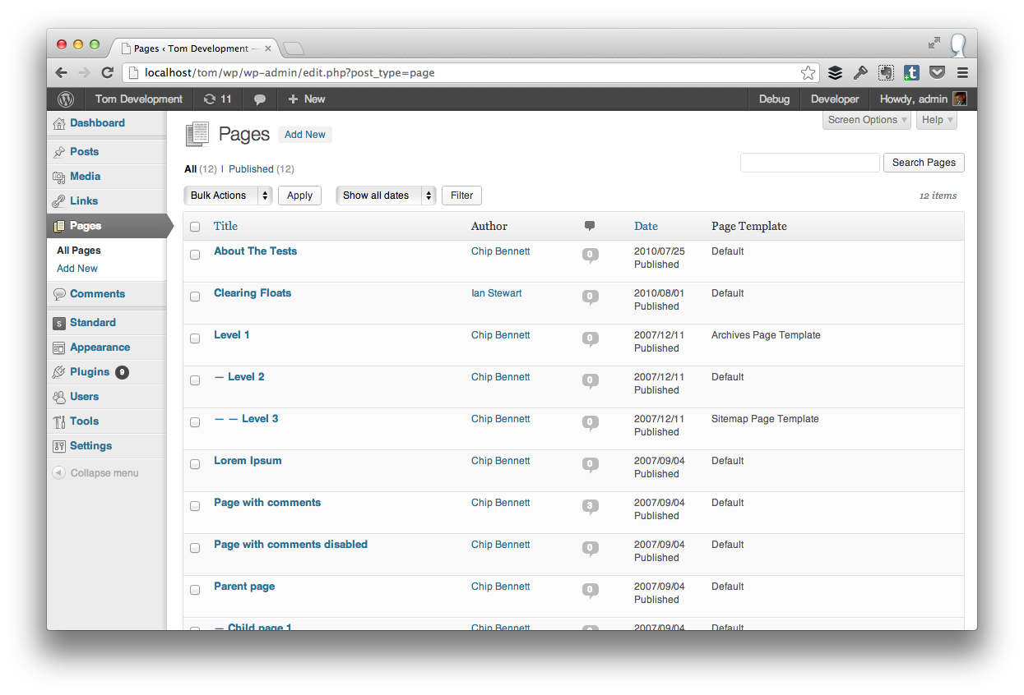The height and width of the screenshot is (695, 1024).
Task: Open the Bulk Actions dropdown
Action: coord(228,196)
